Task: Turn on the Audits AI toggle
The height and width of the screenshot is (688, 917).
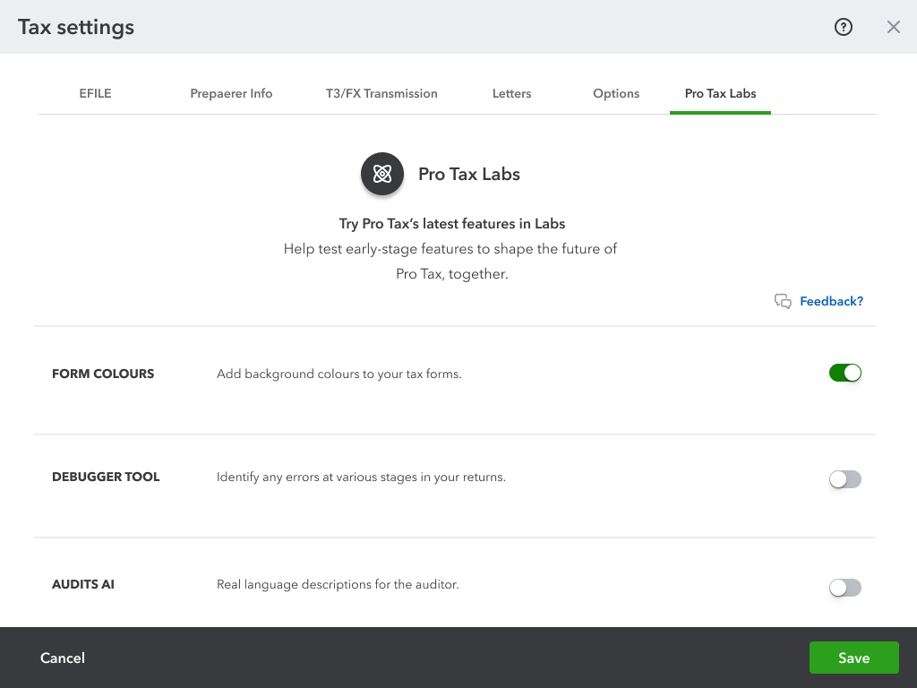Action: [845, 588]
